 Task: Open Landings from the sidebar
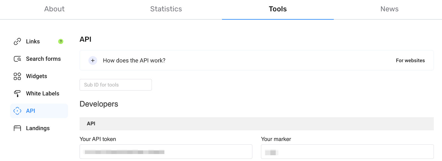coord(38,128)
